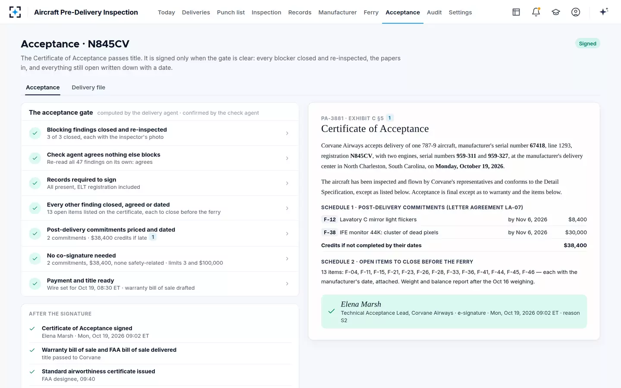
Task: Click the $38,400 credits total
Action: click(x=575, y=245)
